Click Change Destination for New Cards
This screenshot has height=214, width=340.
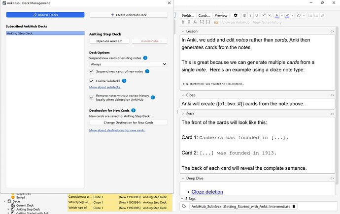pyautogui.click(x=129, y=122)
